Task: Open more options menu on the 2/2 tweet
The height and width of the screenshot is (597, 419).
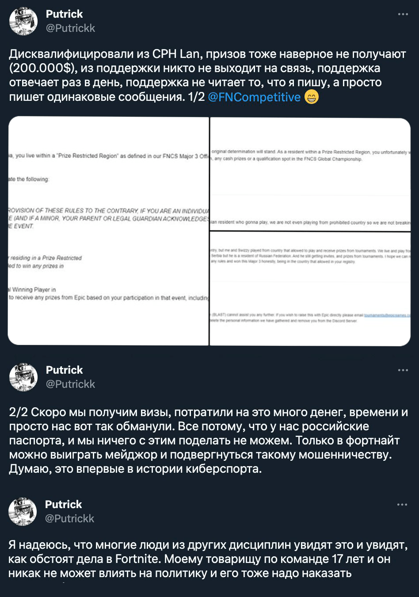Action: pos(403,370)
